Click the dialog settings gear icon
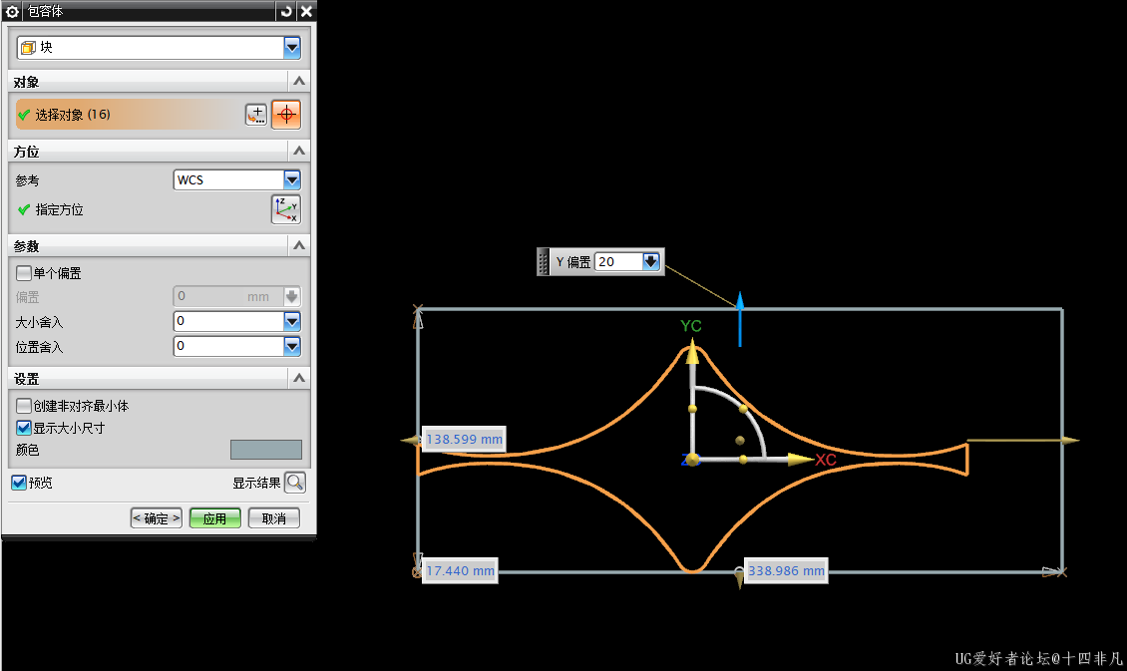 click(x=12, y=12)
